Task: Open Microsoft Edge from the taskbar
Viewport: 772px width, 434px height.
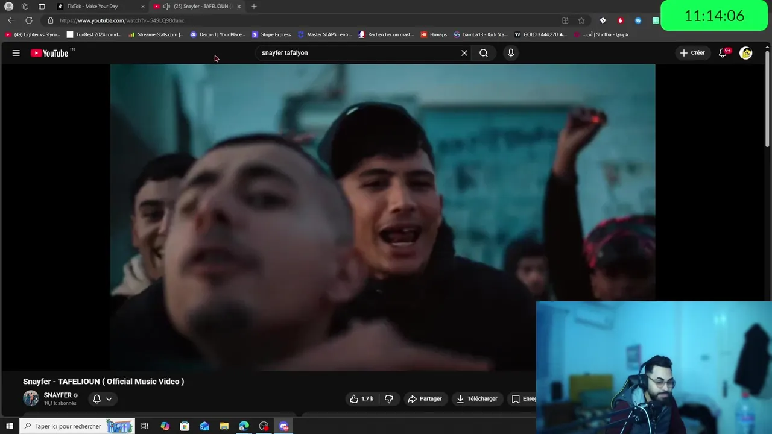Action: coord(244,426)
